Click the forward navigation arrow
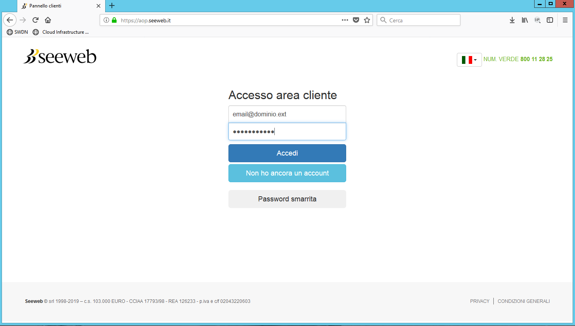Image resolution: width=575 pixels, height=326 pixels. 23,20
